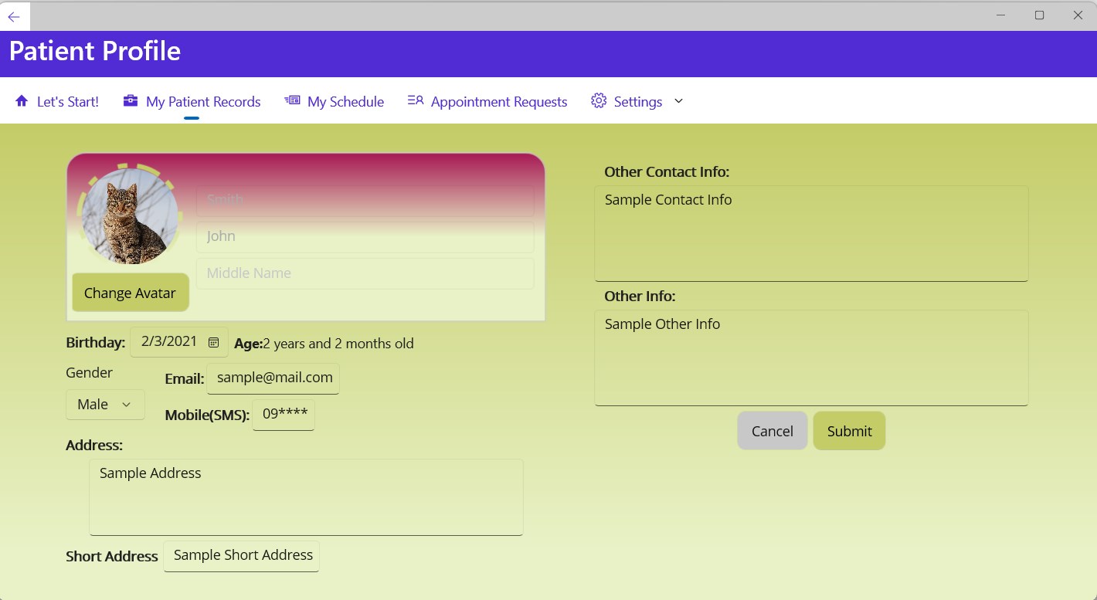The image size is (1097, 600).
Task: Click the Sample Short Address field
Action: tap(241, 555)
